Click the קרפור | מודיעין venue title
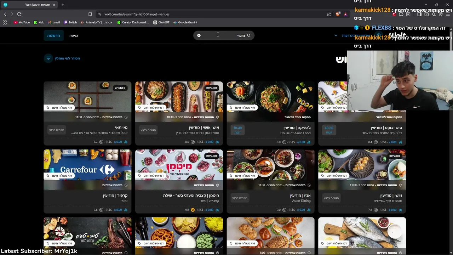453x255 pixels. click(x=115, y=195)
